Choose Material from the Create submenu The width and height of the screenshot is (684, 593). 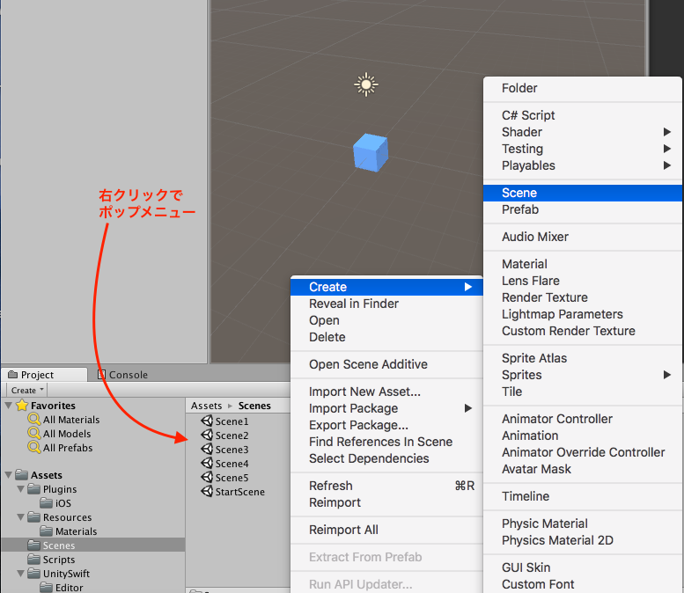click(583, 264)
